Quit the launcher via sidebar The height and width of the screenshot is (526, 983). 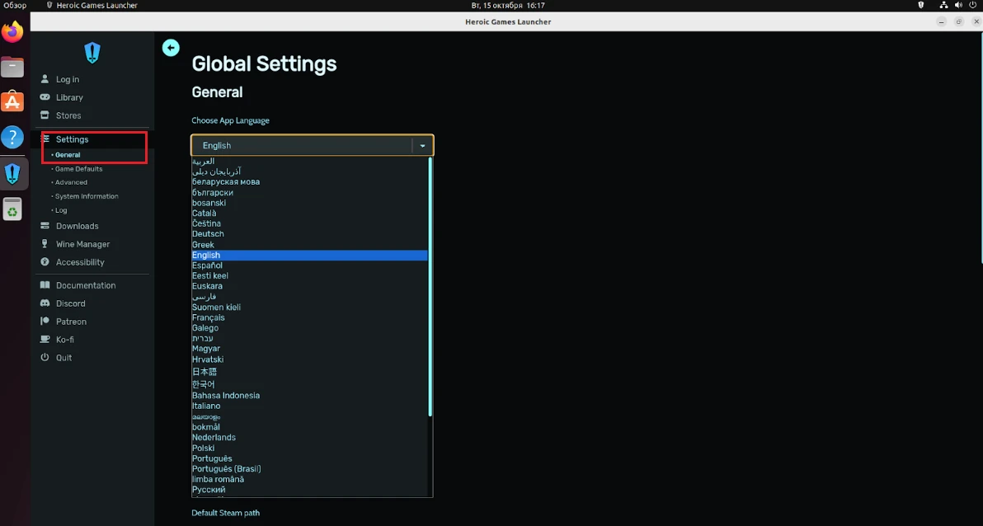[63, 358]
